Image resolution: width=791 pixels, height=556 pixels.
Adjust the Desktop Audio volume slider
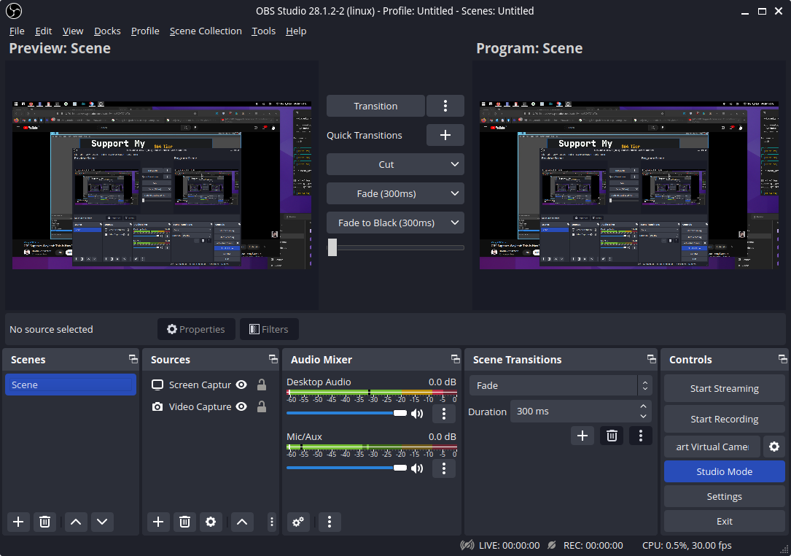point(346,413)
